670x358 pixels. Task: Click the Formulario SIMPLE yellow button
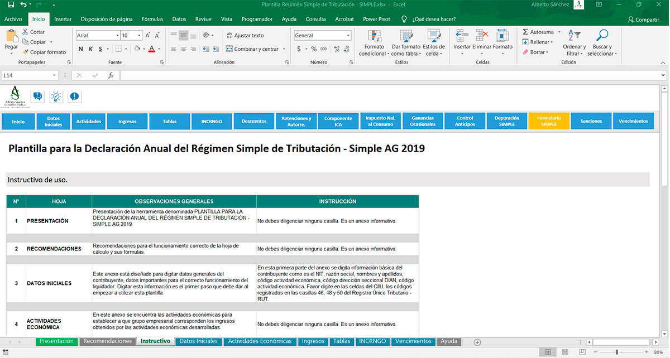[x=549, y=121]
